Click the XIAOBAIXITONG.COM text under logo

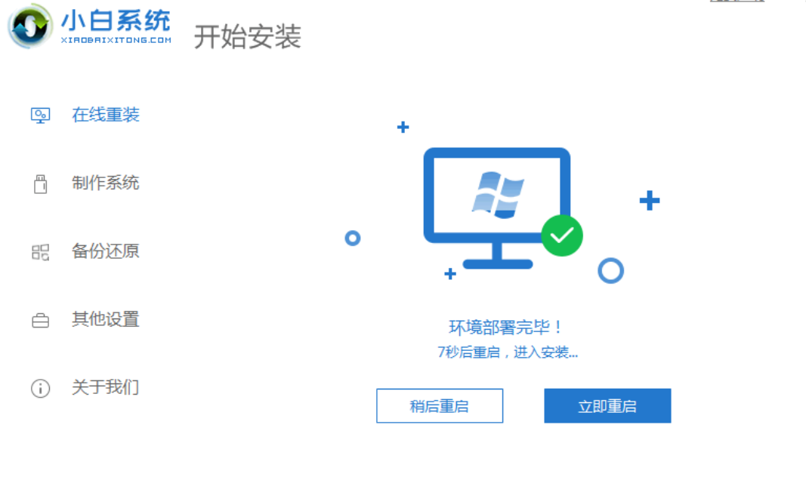(116, 40)
